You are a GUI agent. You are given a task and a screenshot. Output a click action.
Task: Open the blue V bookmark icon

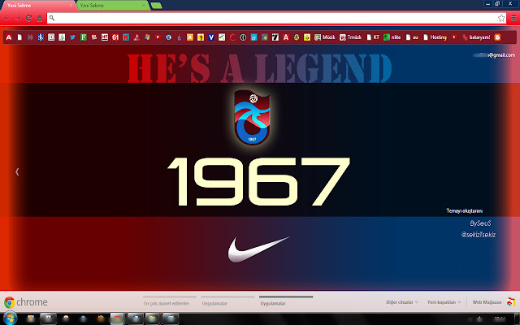coord(211,37)
